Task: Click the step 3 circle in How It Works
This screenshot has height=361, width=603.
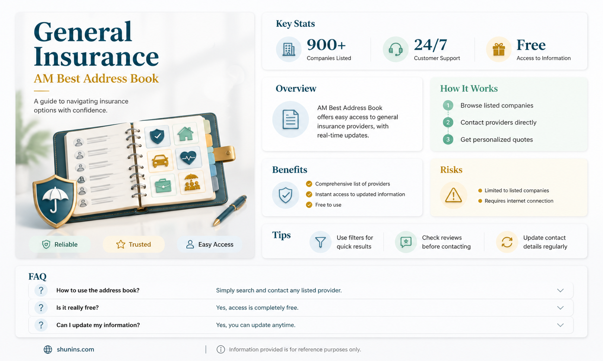Action: click(x=448, y=139)
